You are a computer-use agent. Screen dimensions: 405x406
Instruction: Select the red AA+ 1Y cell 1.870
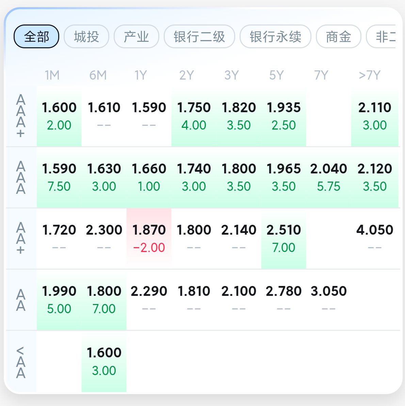149,238
